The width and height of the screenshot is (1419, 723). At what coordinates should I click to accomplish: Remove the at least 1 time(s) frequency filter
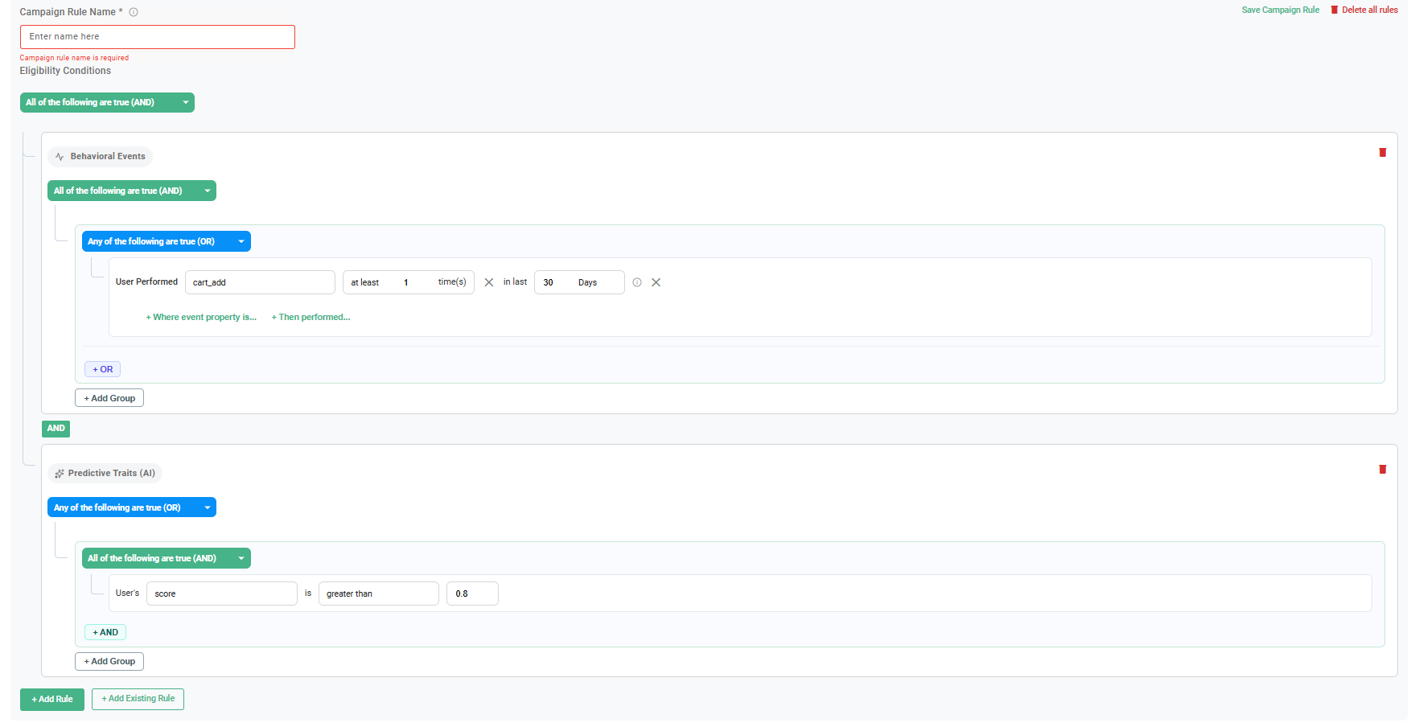(488, 282)
